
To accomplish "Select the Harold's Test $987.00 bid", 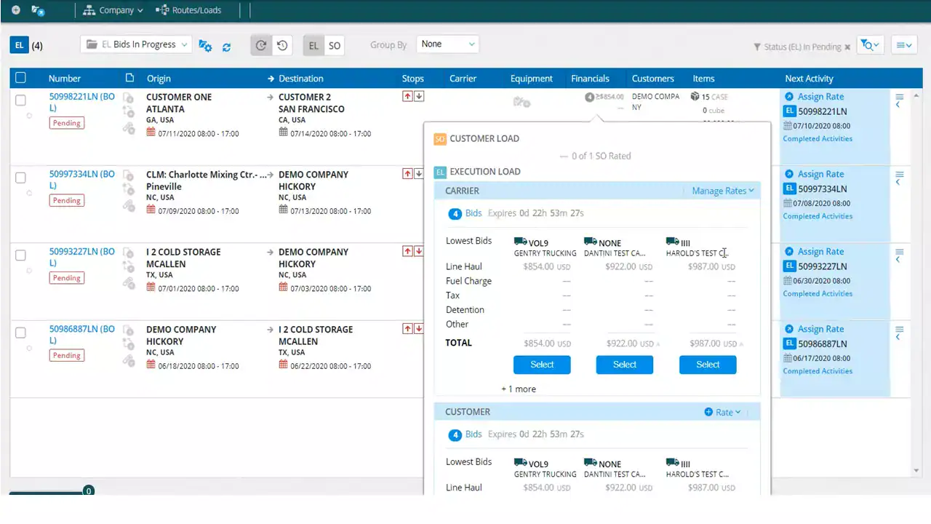I will tap(708, 365).
